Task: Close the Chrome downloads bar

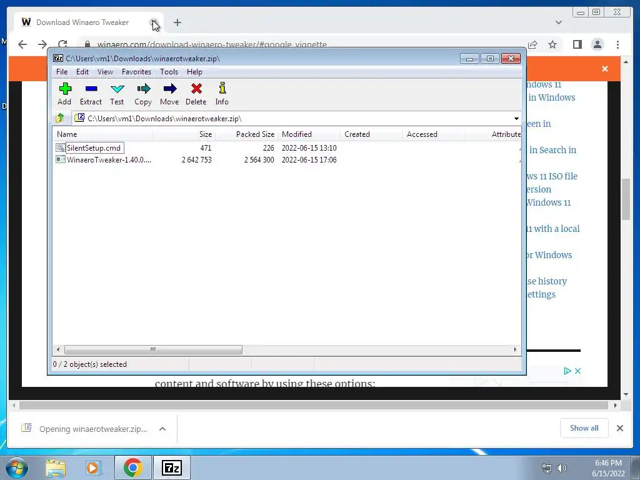Action: [x=619, y=428]
